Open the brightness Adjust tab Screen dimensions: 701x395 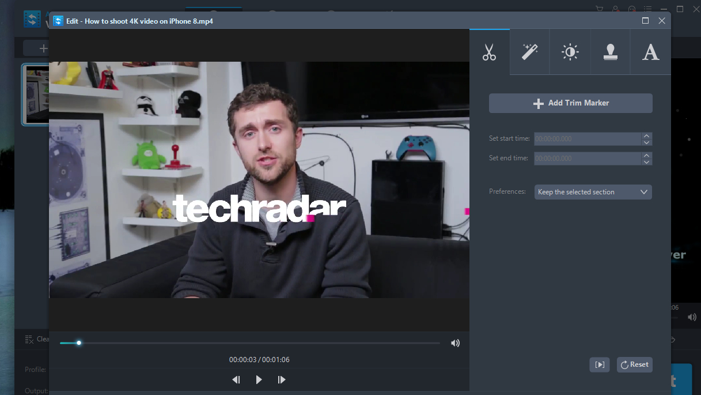coord(570,52)
